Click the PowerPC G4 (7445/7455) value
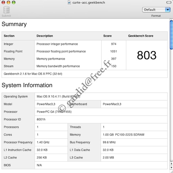Image resolution: width=173 pixels, height=173 pixels. click(54, 112)
